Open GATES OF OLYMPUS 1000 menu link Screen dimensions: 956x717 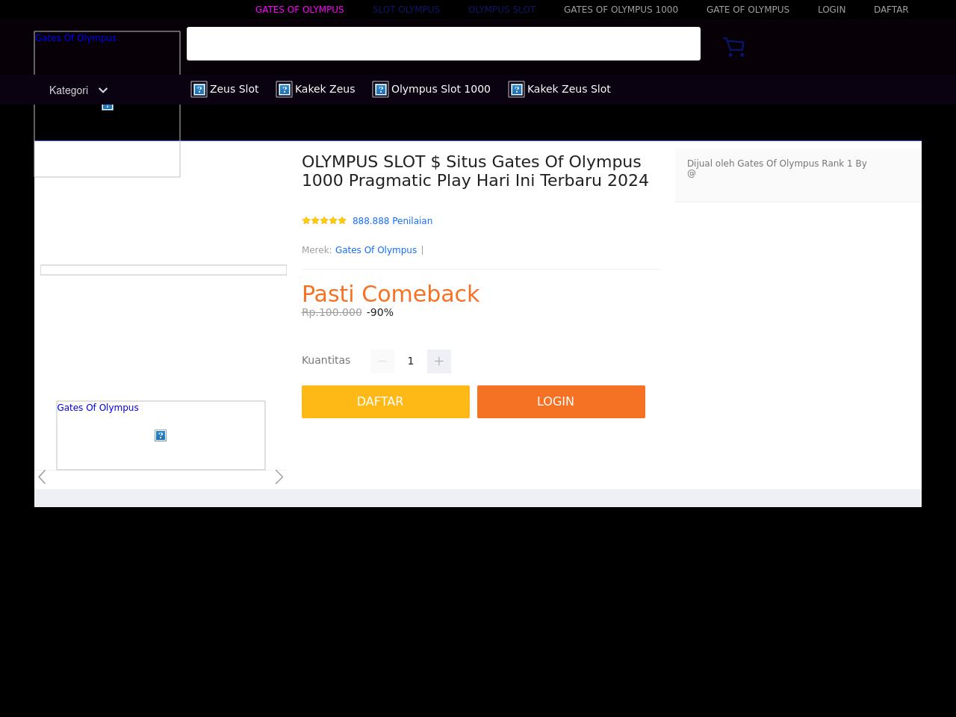click(621, 10)
